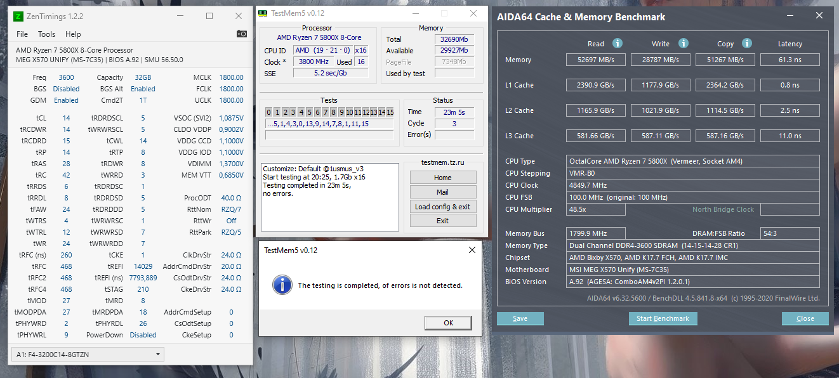
Task: Click Start Benchmark in AIDA64
Action: (x=663, y=318)
